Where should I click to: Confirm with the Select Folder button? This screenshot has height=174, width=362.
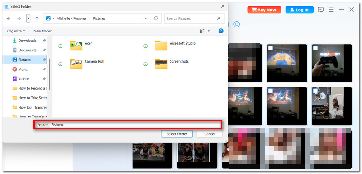[176, 134]
